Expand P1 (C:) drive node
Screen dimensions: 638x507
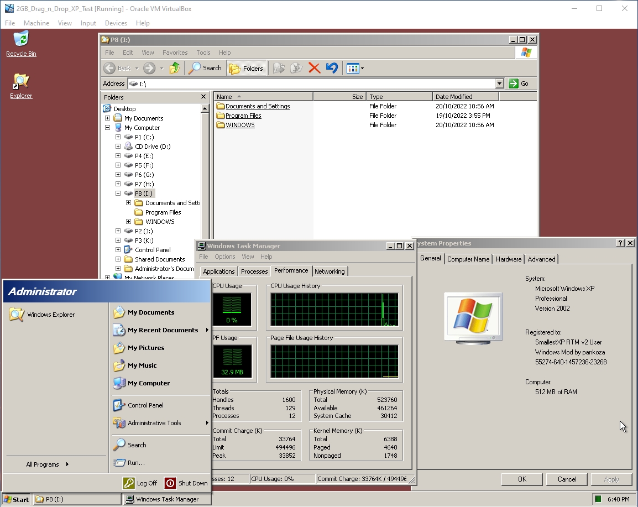click(118, 137)
